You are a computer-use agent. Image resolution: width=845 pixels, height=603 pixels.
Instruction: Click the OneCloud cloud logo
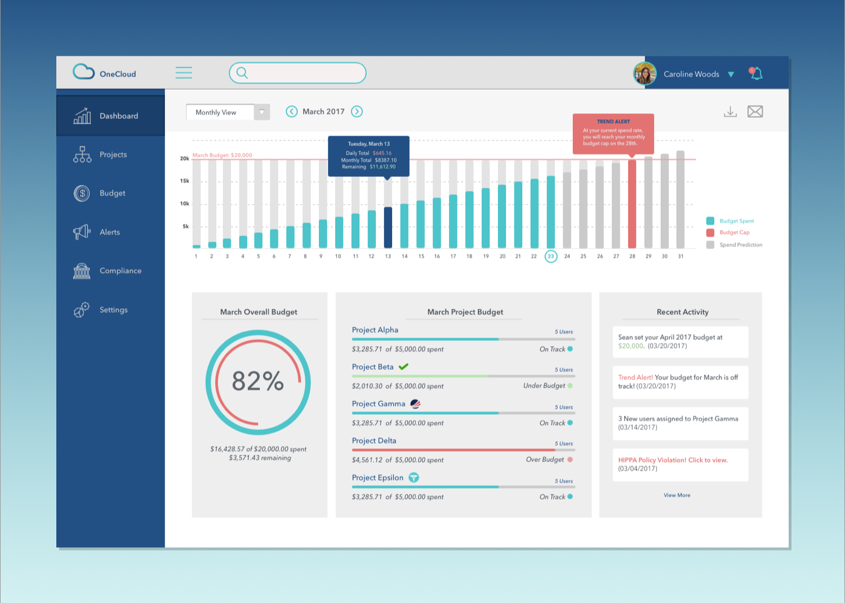pyautogui.click(x=83, y=72)
